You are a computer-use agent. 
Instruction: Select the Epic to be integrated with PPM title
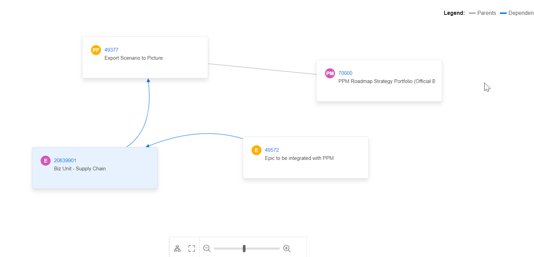[x=299, y=158]
